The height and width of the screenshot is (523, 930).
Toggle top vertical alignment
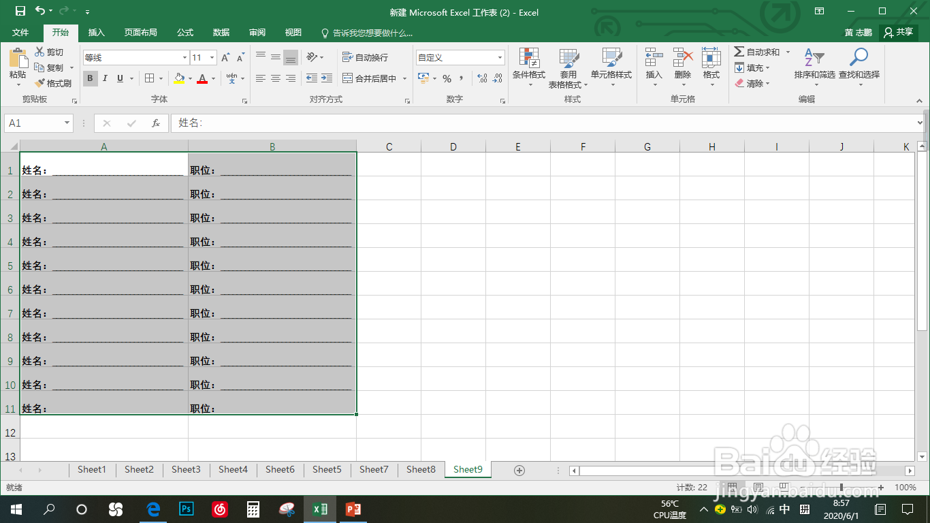(261, 57)
